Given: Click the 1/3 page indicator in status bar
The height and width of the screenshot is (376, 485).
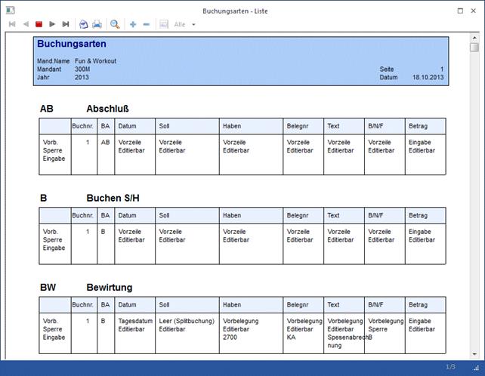Looking at the screenshot, I should point(450,367).
